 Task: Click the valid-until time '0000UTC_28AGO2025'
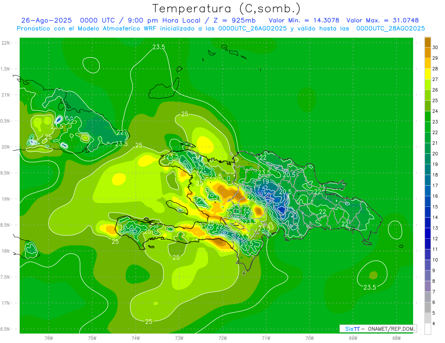(390, 28)
